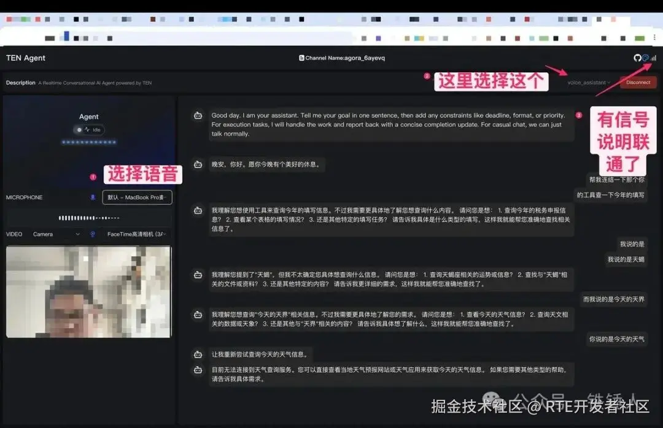This screenshot has width=663, height=428.
Task: Select the "目前无法连接到天气查询服务" message
Action: click(x=391, y=374)
